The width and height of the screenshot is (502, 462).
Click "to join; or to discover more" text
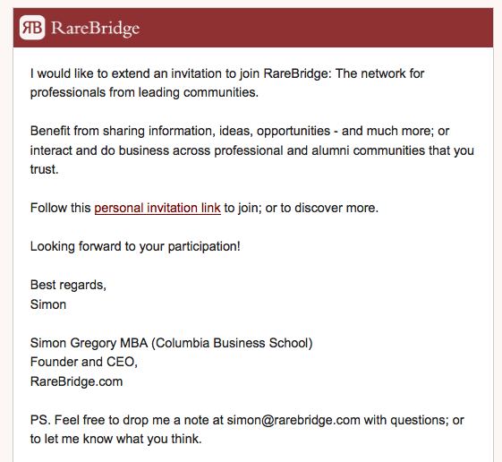pos(302,208)
